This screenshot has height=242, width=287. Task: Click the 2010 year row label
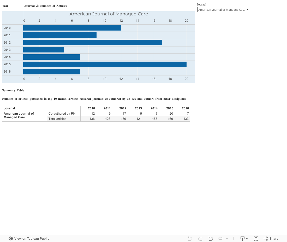tap(7, 28)
